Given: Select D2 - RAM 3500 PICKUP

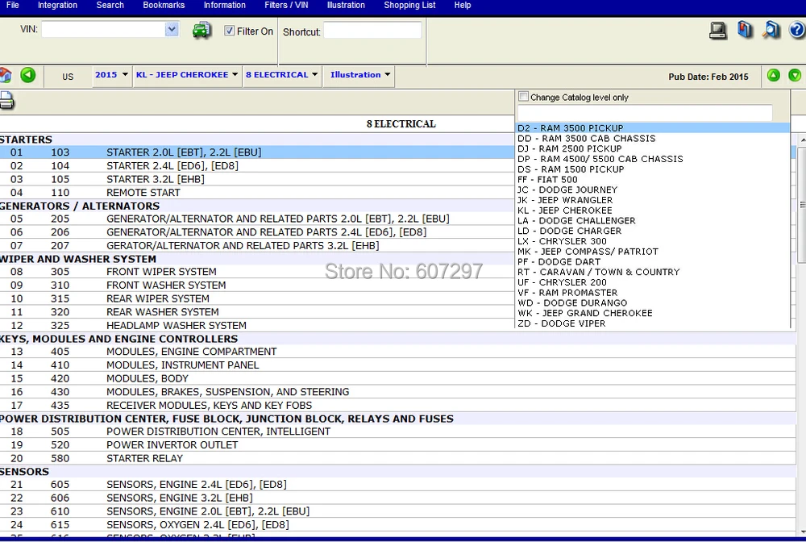Looking at the screenshot, I should point(652,128).
